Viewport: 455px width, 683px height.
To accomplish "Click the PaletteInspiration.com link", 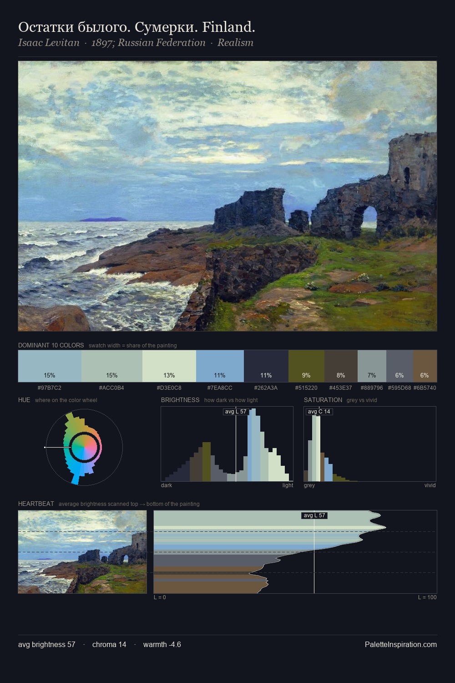I will tap(401, 644).
